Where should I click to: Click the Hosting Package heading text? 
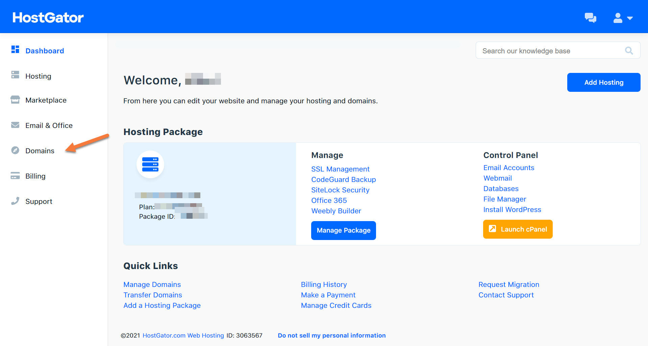coord(163,132)
